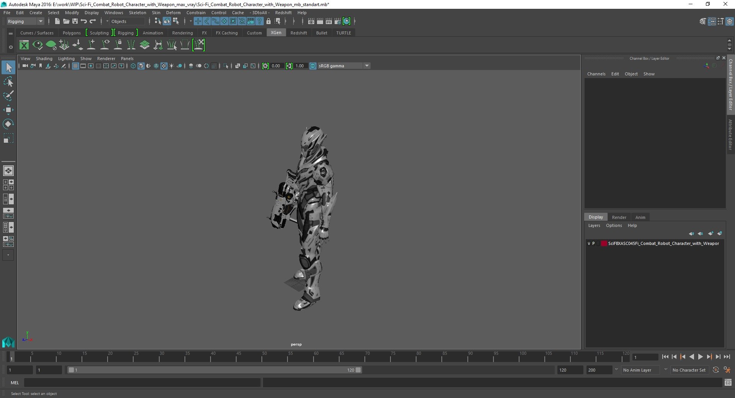Open the Objects selection mask dropdown

coord(127,21)
